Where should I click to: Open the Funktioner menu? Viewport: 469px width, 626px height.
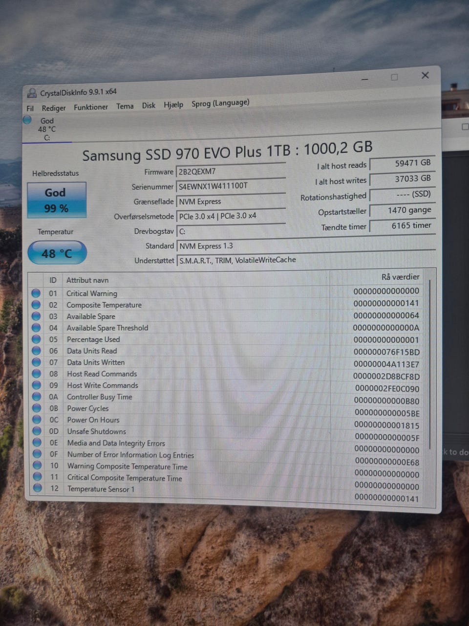[x=91, y=107]
